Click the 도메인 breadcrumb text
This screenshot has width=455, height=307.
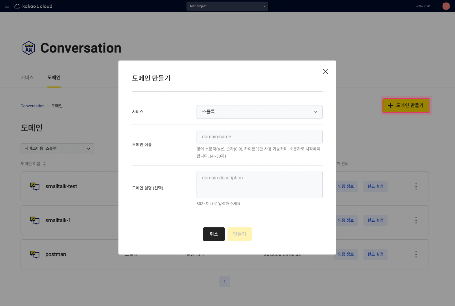click(x=57, y=106)
